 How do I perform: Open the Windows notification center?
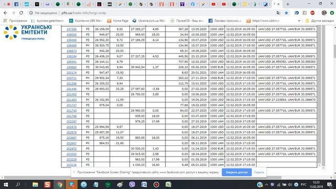(330, 184)
